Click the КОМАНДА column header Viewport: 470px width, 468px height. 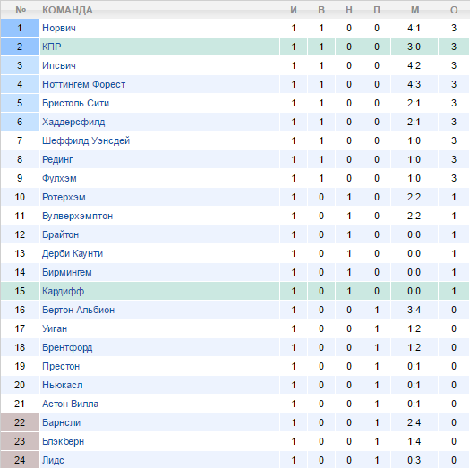click(67, 10)
